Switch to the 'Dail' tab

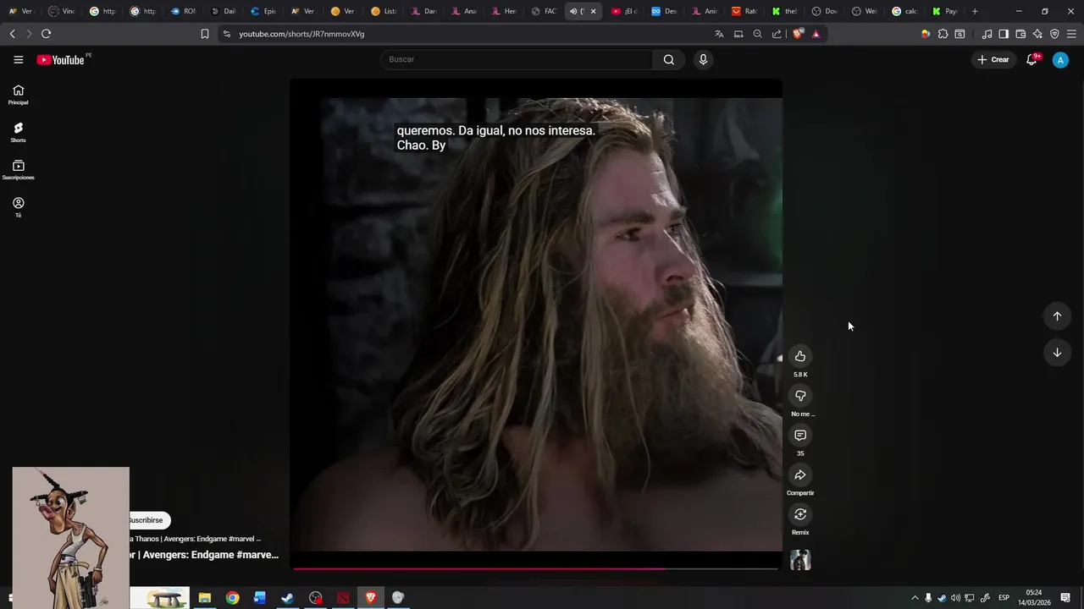(223, 11)
